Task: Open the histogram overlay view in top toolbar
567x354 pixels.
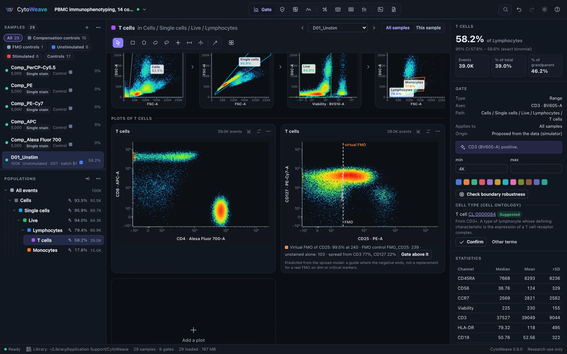Action: point(308,9)
